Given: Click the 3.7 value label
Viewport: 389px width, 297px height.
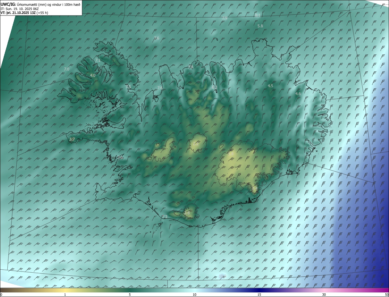Looking at the screenshot, I should point(72,139).
